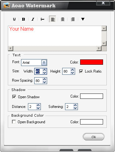
Task: Click the Aoao Watermark app logo
Action: 7,5
